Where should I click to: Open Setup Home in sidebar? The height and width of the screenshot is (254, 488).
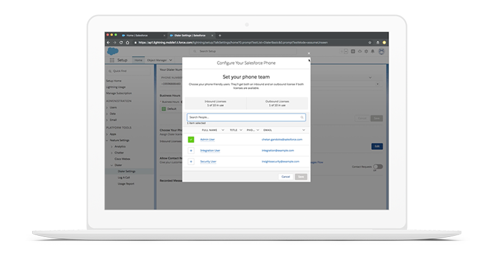113,81
